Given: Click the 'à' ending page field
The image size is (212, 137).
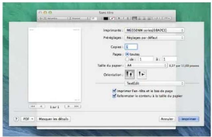Looking at the screenshot, I should point(170,59).
